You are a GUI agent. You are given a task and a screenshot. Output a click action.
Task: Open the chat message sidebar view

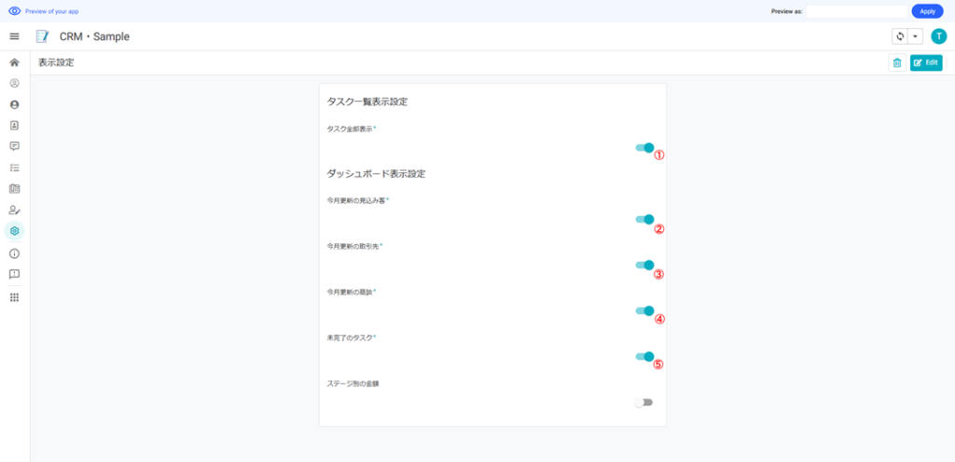(15, 146)
